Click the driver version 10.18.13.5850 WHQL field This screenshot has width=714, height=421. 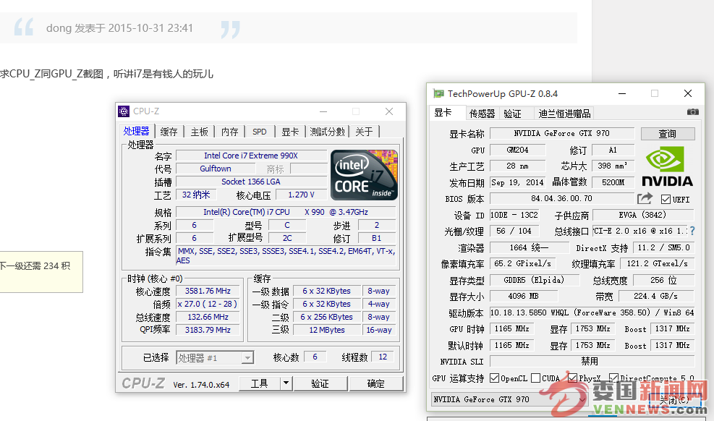[592, 312]
